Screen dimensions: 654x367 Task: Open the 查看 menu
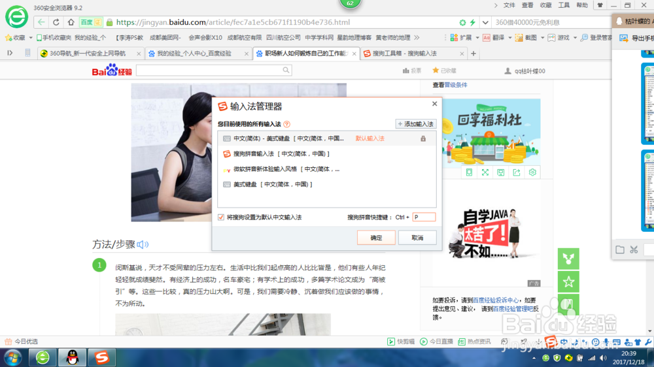point(528,5)
